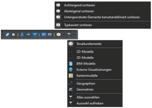Viewport: 152px width, 108px height.
Task: Toggle the Geographien filter
Action: tap(95, 84)
